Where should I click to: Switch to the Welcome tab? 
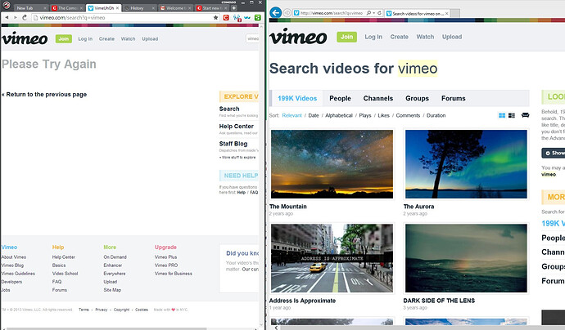click(175, 8)
